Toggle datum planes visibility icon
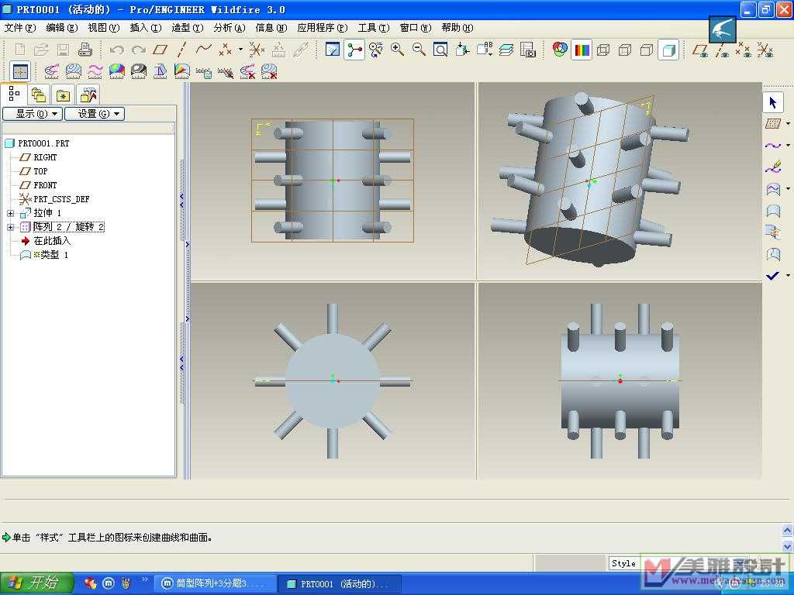Viewport: 794px width, 595px height. [700, 50]
